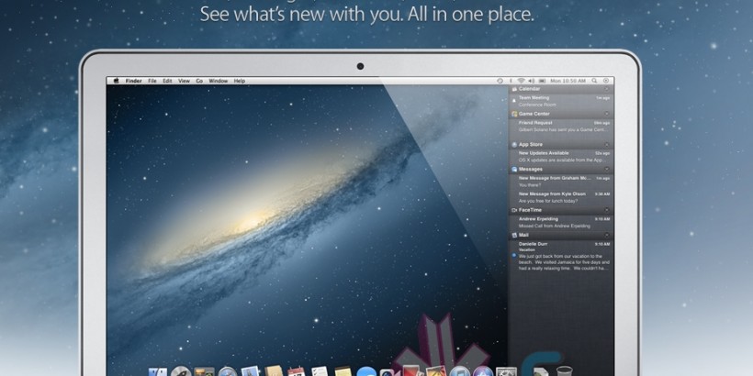Clear Calendar notifications with the X button
Image resolution: width=753 pixels, height=376 pixels.
pos(607,90)
